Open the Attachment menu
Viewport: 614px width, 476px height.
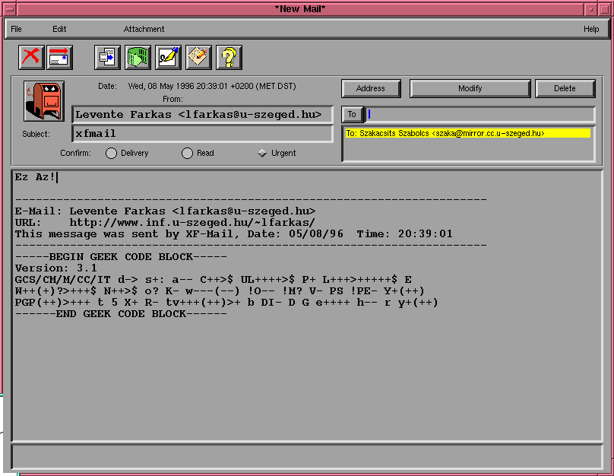(x=144, y=29)
